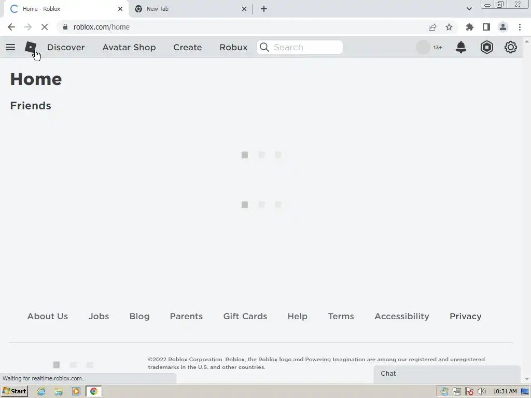Open the Accessibility footer link
This screenshot has height=398, width=531.
(402, 316)
